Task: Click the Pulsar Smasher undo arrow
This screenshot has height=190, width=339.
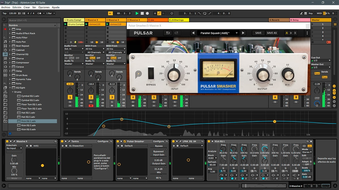Action: [x=168, y=33]
